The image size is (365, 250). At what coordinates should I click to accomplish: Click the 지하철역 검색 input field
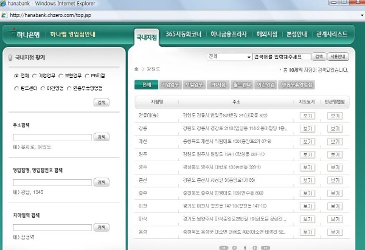[x=52, y=227]
